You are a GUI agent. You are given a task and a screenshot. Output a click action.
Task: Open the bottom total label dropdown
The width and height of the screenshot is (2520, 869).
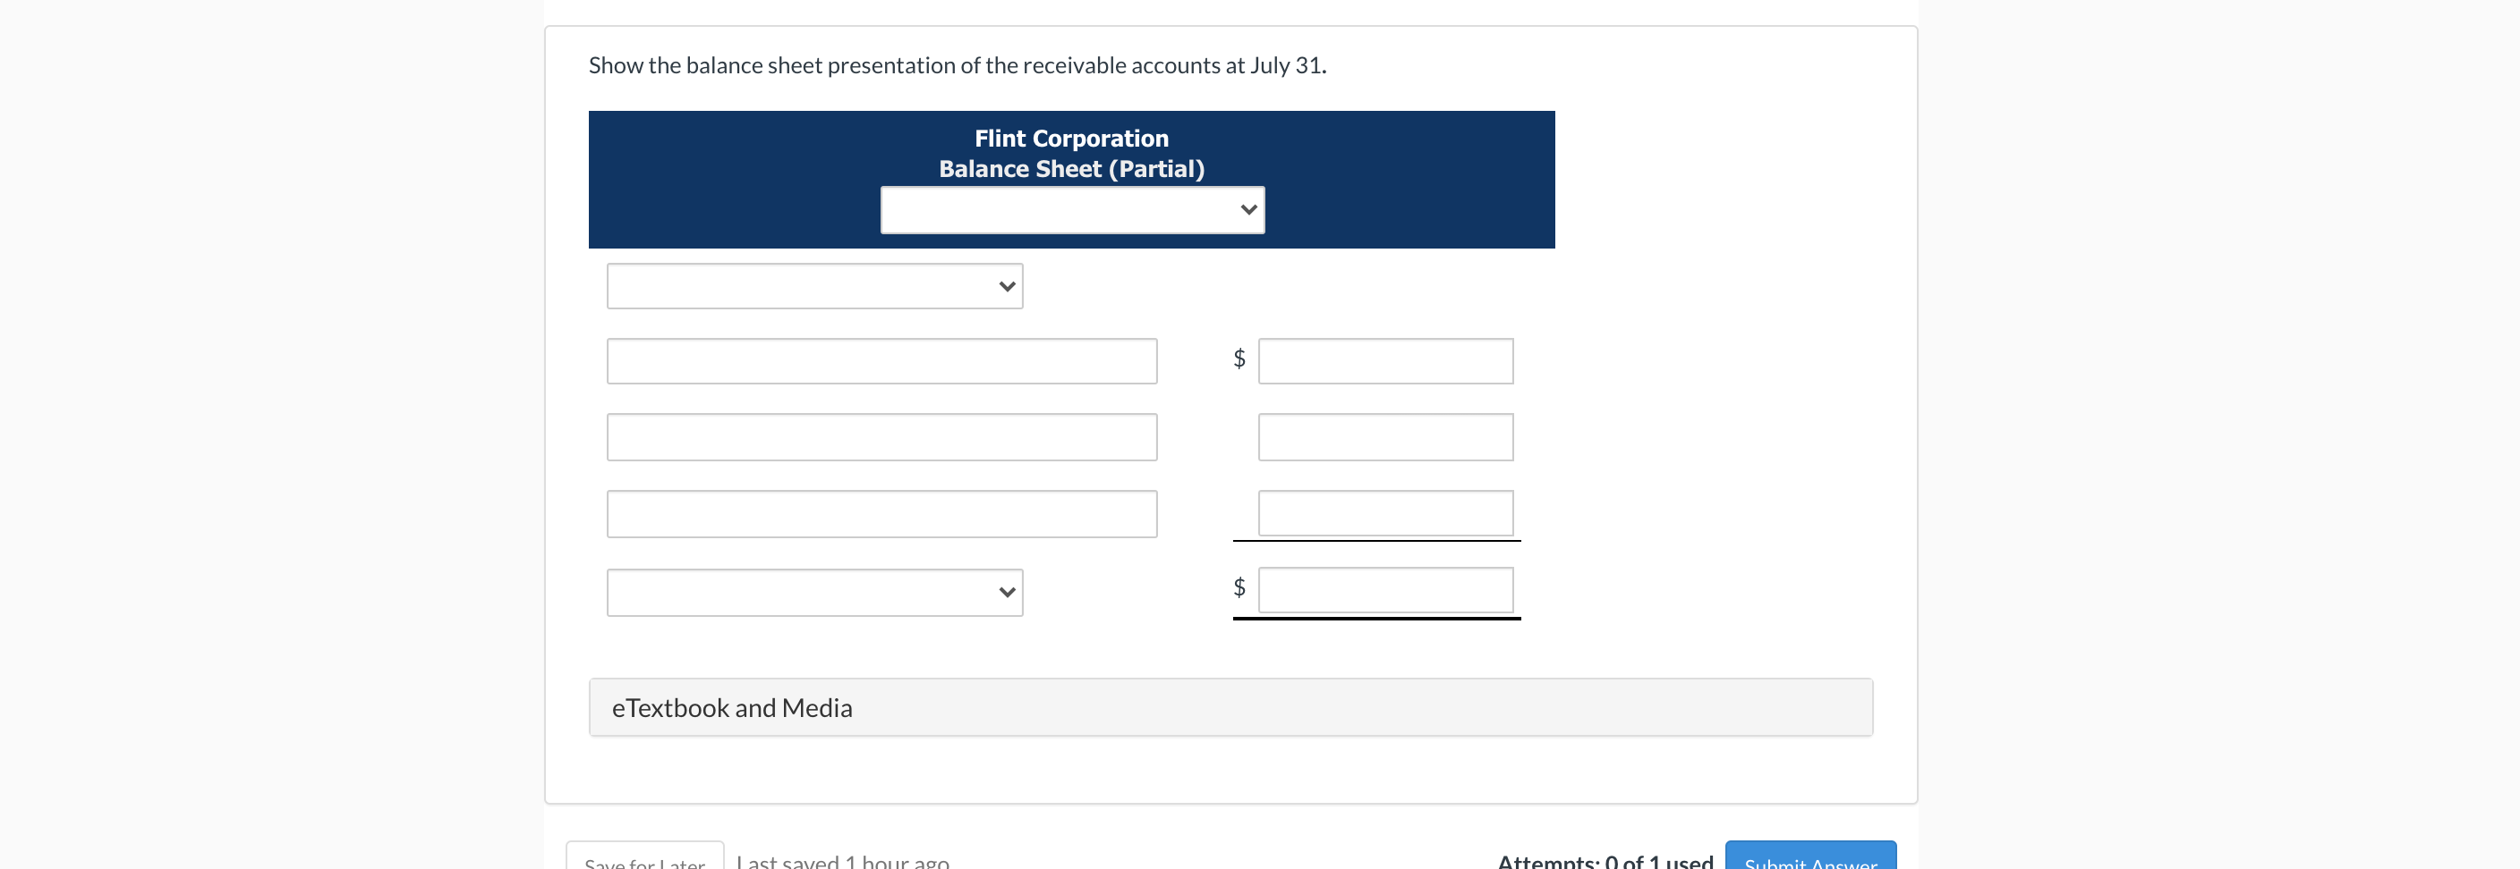pyautogui.click(x=814, y=591)
